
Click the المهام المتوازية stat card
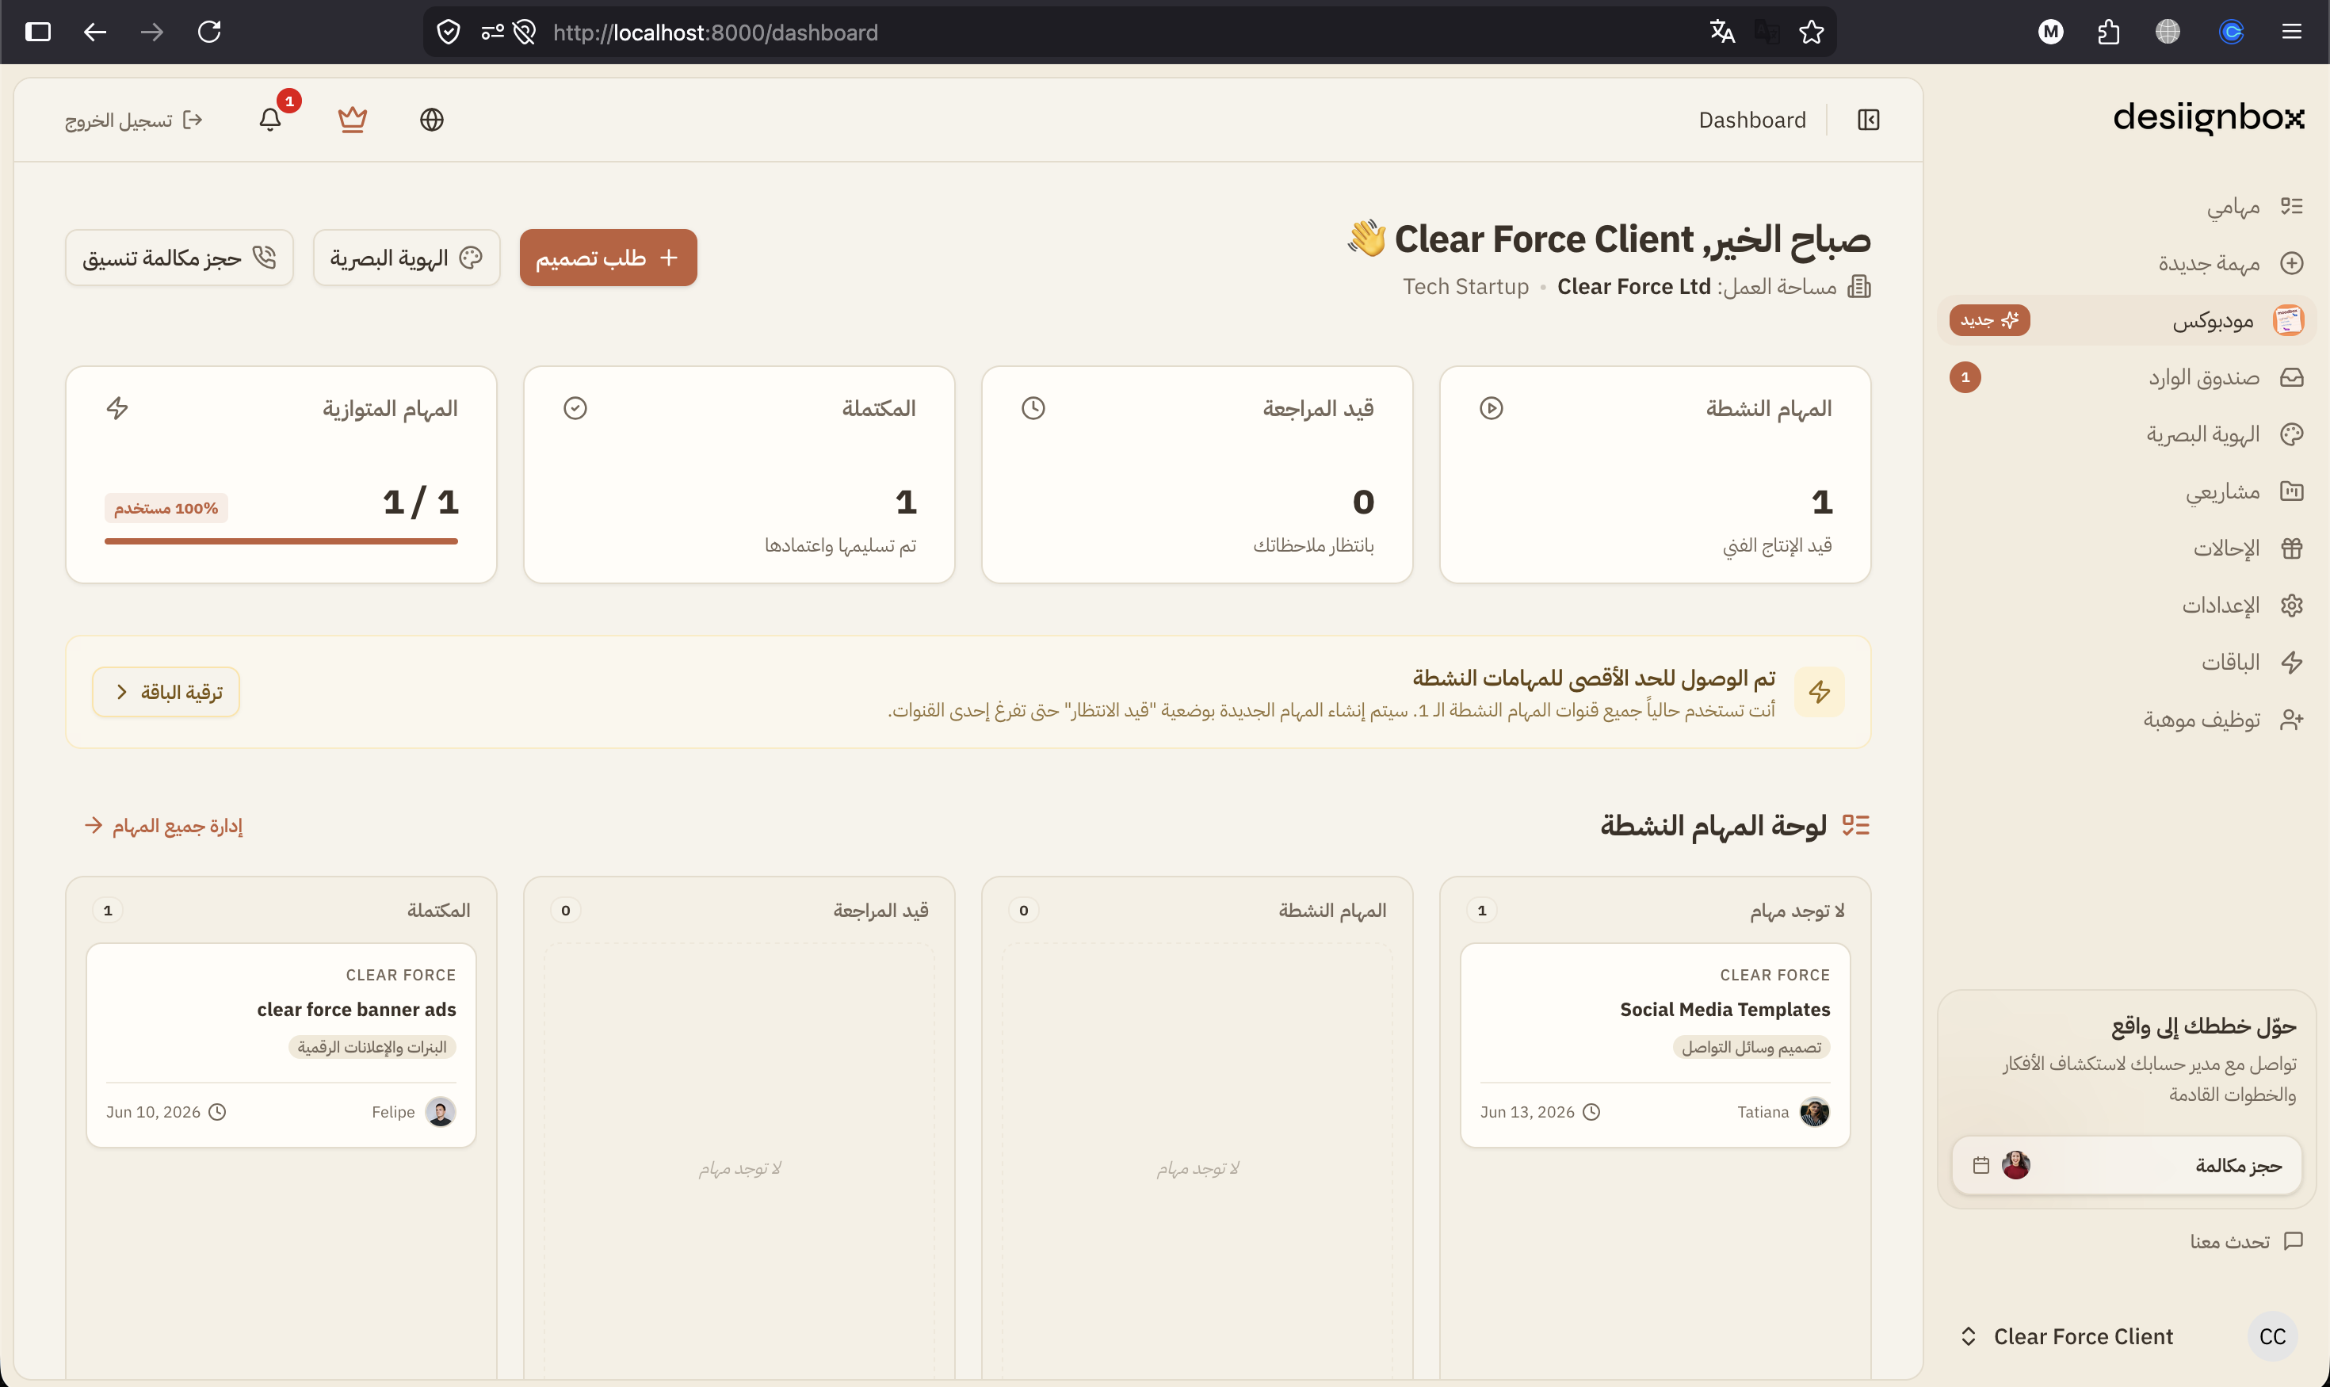coord(281,475)
